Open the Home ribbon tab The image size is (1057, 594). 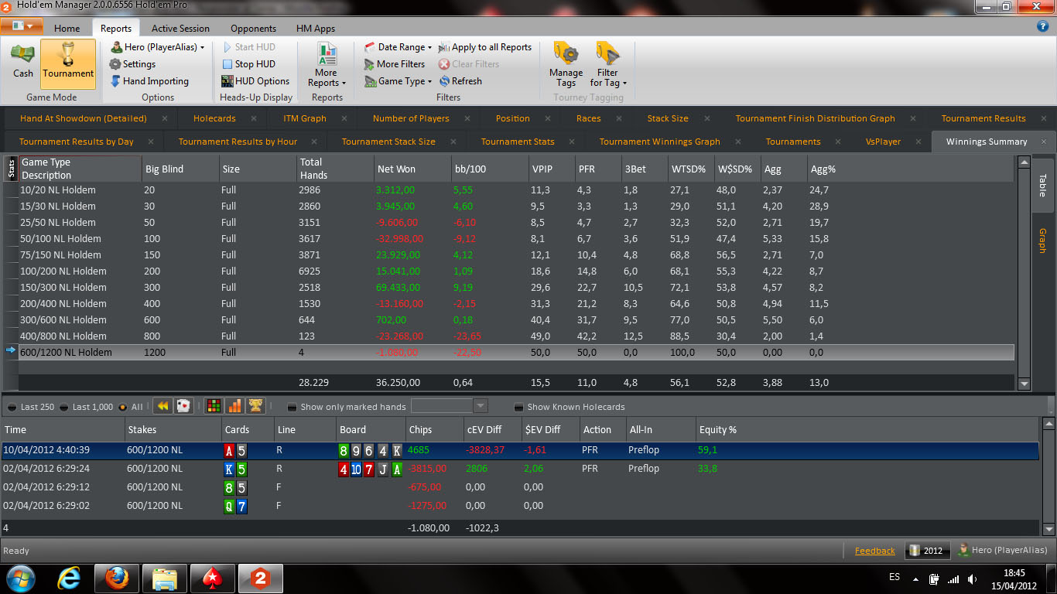67,28
